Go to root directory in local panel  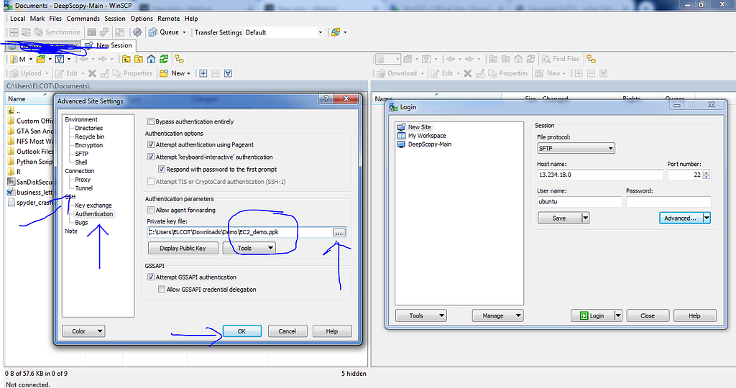(x=139, y=59)
